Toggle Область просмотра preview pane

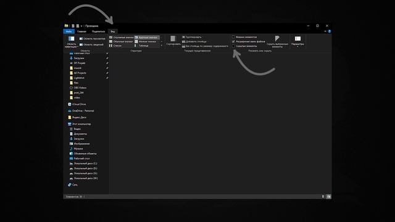pyautogui.click(x=92, y=39)
